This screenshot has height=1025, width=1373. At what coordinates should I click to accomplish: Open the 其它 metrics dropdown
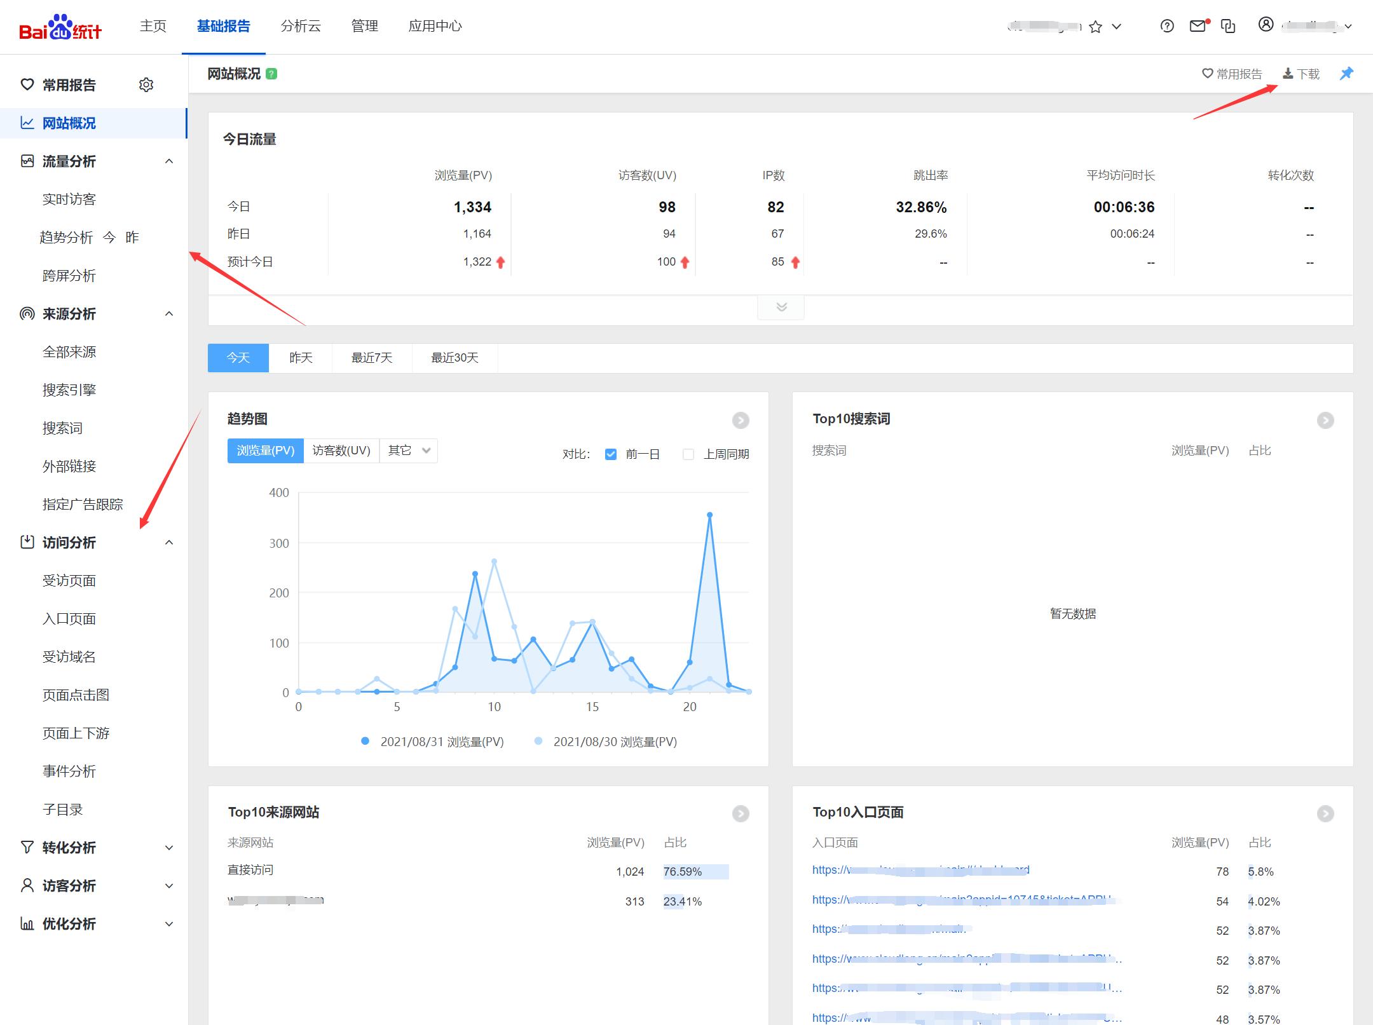coord(409,451)
